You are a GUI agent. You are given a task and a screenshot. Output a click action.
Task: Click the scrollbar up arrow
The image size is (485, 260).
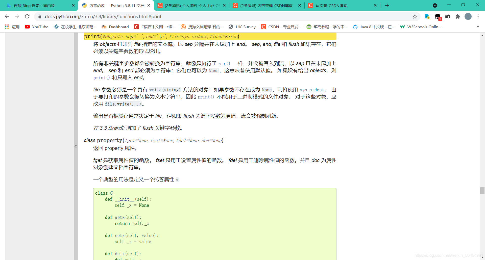pyautogui.click(x=482, y=35)
